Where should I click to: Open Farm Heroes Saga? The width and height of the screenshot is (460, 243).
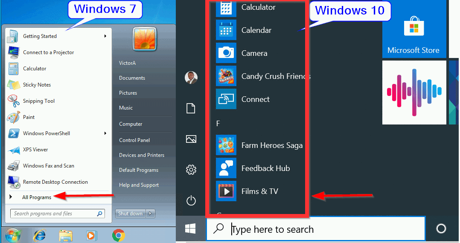pyautogui.click(x=259, y=145)
